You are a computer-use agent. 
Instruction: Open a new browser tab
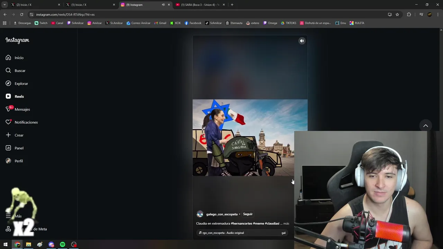pyautogui.click(x=232, y=4)
